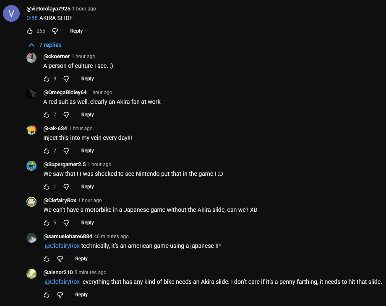386x306 pixels.
Task: Dislike OmegaRidley64's red suit reply
Action: point(66,115)
